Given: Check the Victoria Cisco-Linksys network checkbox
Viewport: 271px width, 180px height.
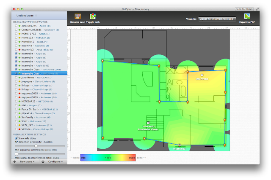Looking at the screenshot, I should (x=16, y=129).
